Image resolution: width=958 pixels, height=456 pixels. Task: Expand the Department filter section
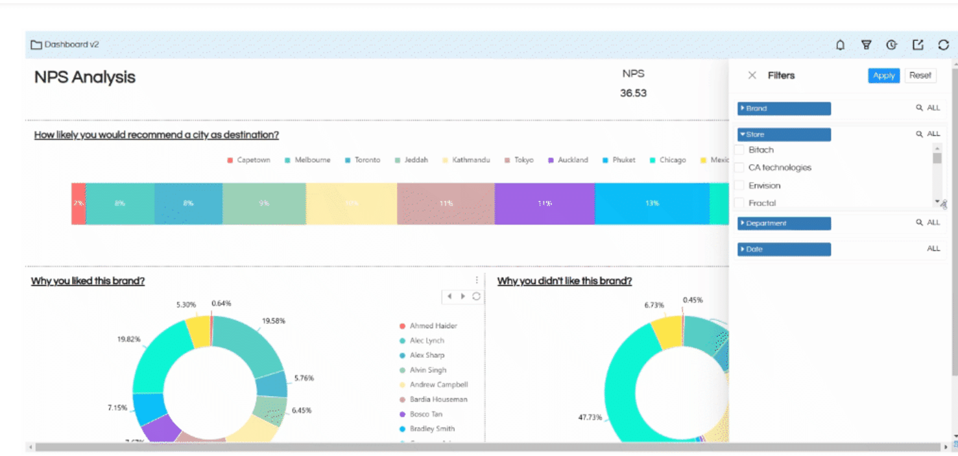784,224
